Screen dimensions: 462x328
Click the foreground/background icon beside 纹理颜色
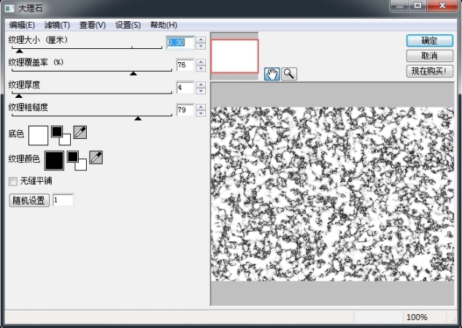coord(76,159)
